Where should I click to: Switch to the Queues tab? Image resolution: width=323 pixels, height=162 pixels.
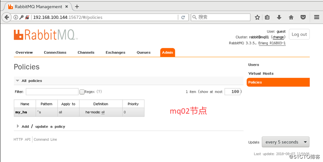(144, 53)
